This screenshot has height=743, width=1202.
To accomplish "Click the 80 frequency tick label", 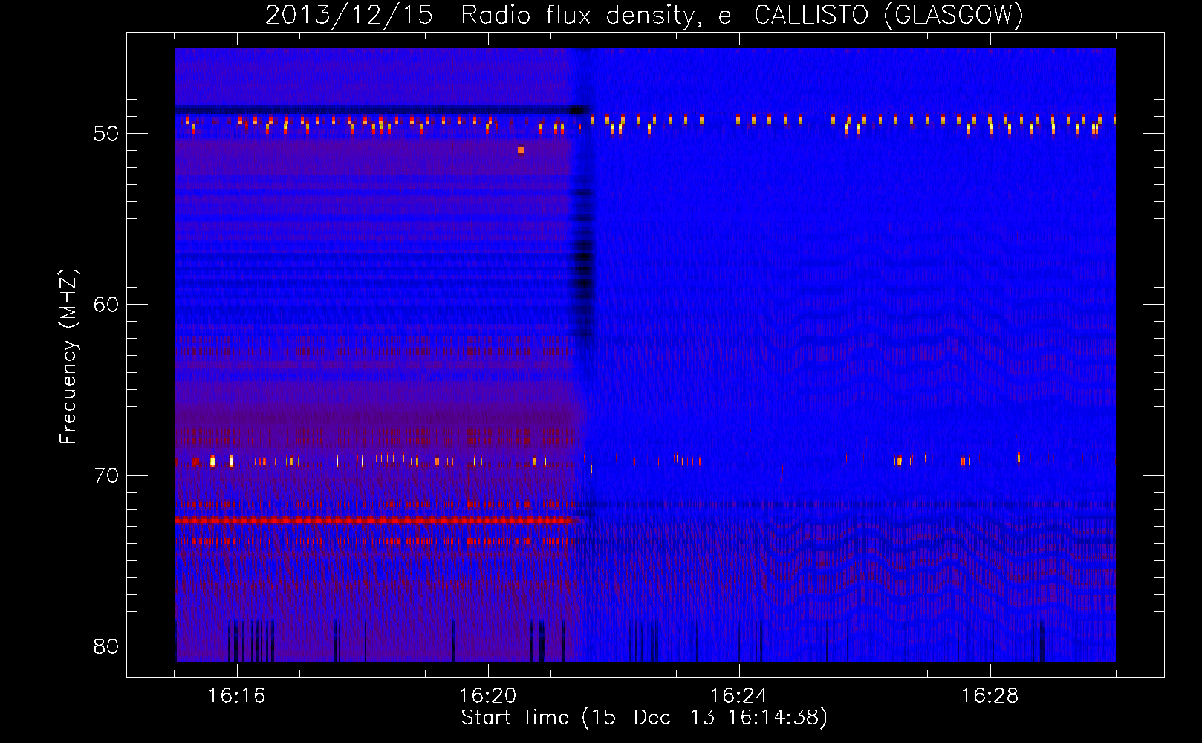I will coord(106,646).
